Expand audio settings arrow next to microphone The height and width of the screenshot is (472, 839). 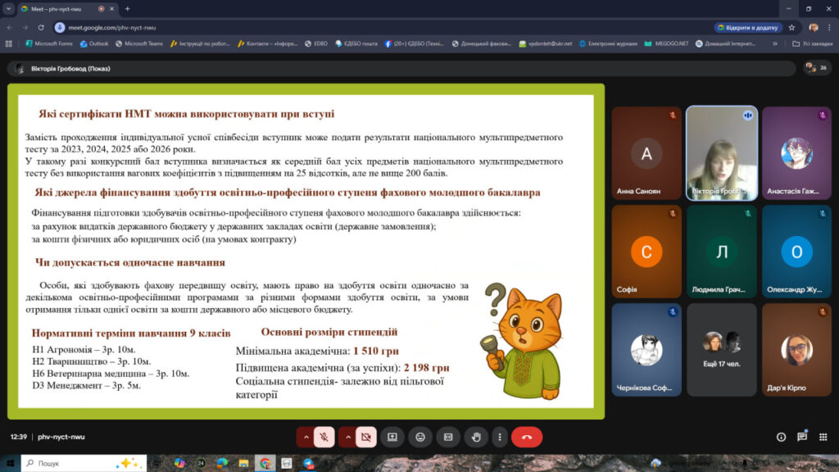click(x=306, y=437)
